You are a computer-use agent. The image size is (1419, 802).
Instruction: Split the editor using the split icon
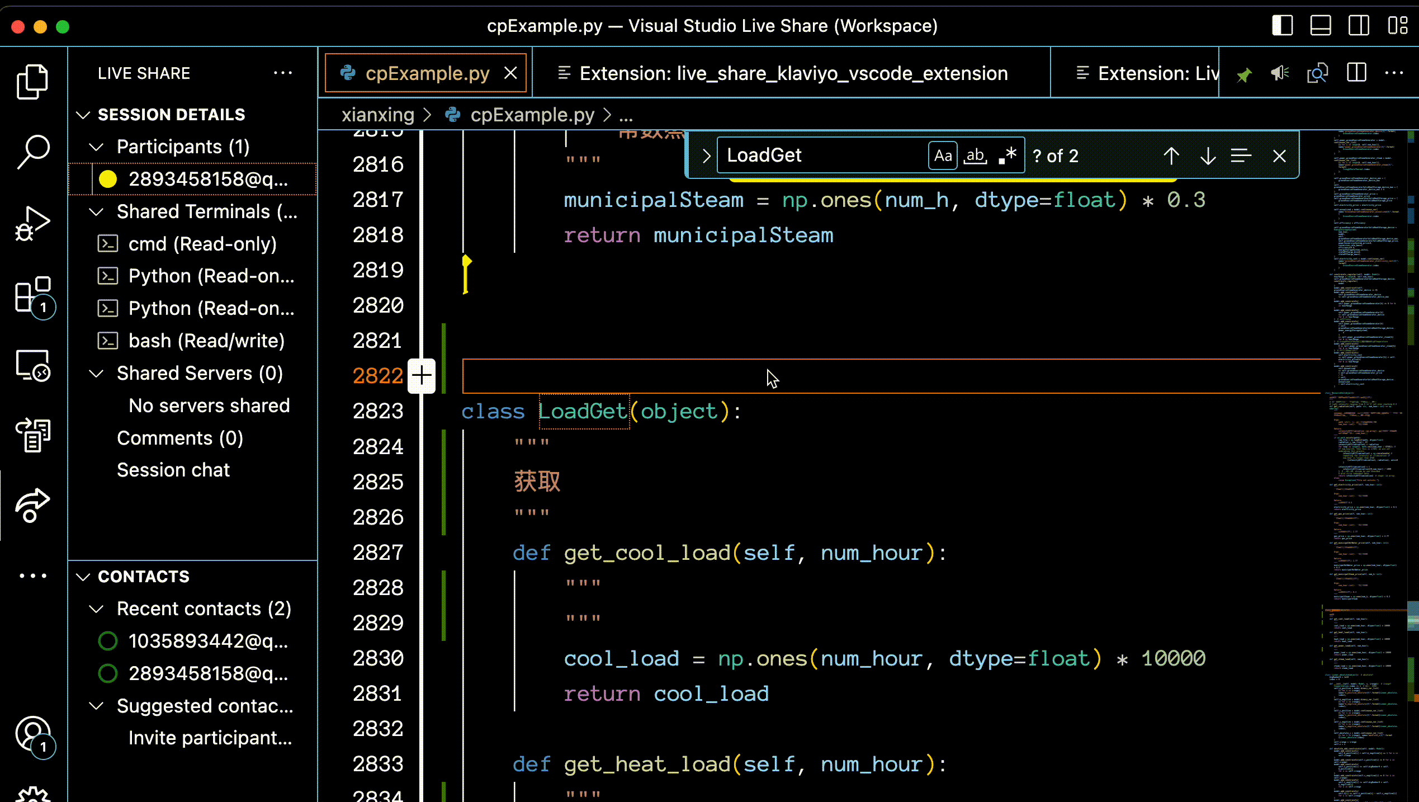click(1356, 73)
